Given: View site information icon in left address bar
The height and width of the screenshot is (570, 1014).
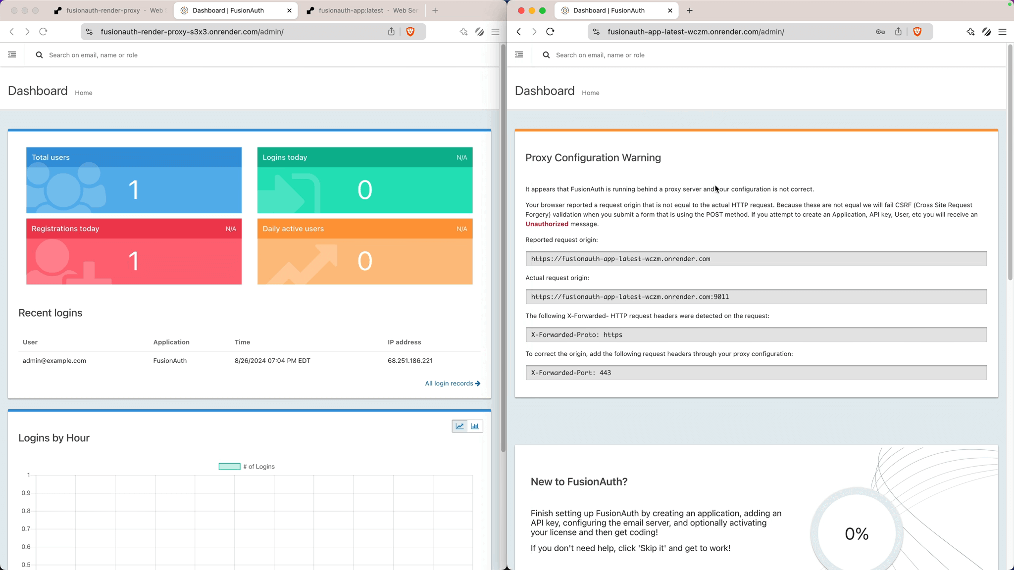Looking at the screenshot, I should coord(89,32).
